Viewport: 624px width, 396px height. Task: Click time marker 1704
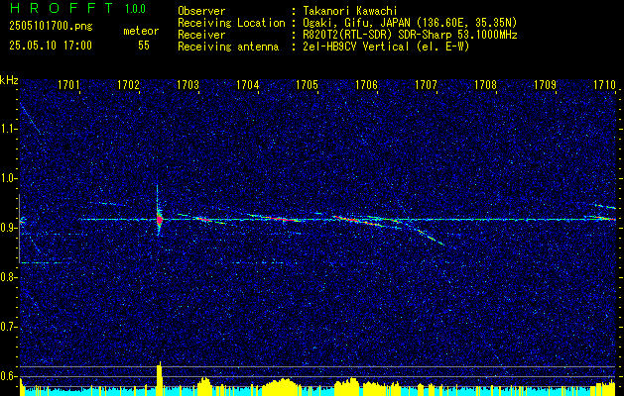247,84
